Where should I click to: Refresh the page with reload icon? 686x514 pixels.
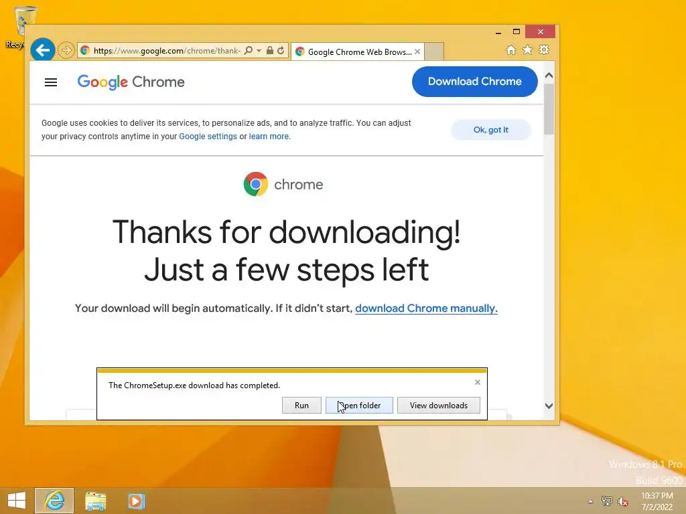281,51
